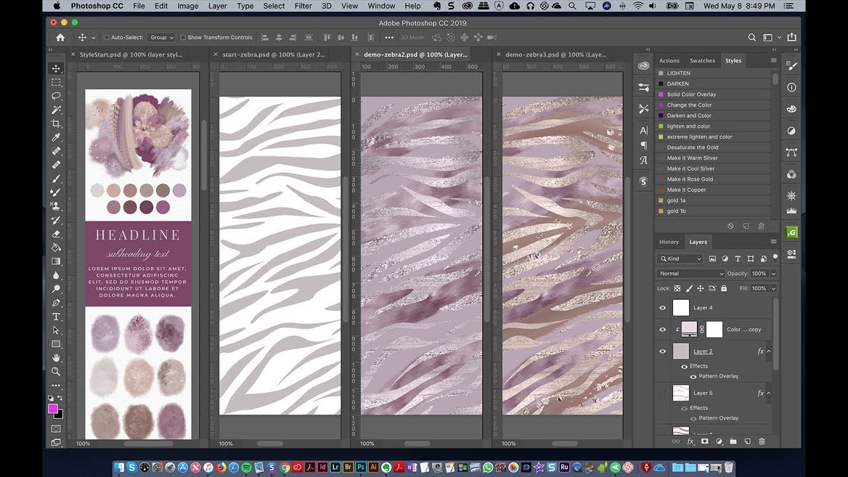This screenshot has width=848, height=477.
Task: Select the Move tool in the toolbox
Action: click(56, 68)
